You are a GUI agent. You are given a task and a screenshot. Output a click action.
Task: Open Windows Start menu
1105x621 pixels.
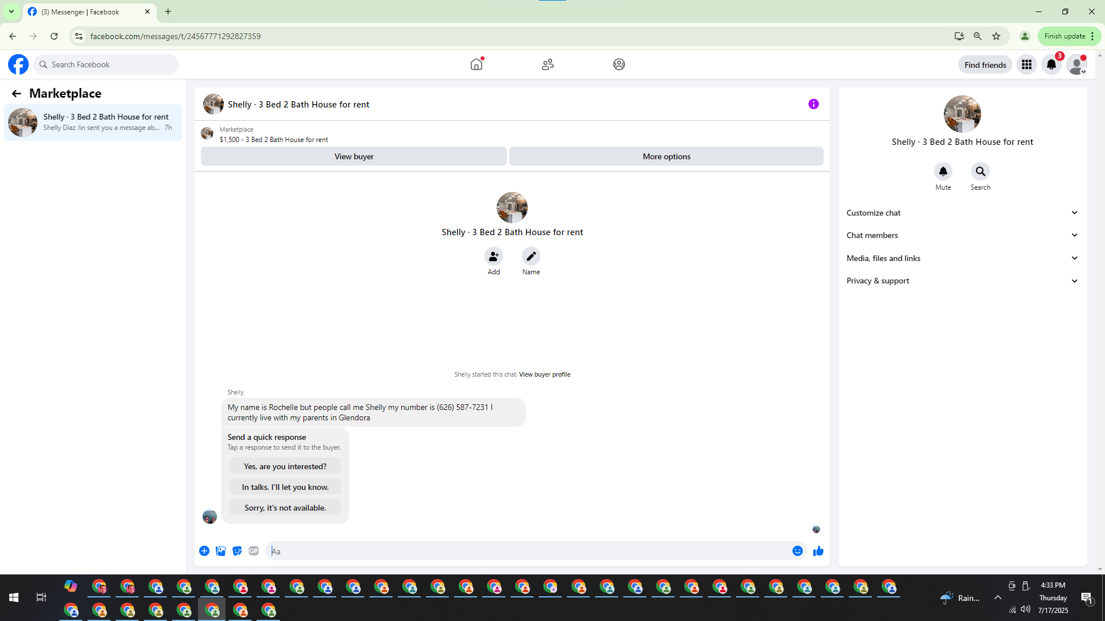tap(14, 597)
